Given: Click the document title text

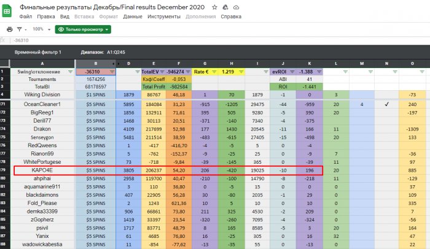Looking at the screenshot, I should point(112,7).
